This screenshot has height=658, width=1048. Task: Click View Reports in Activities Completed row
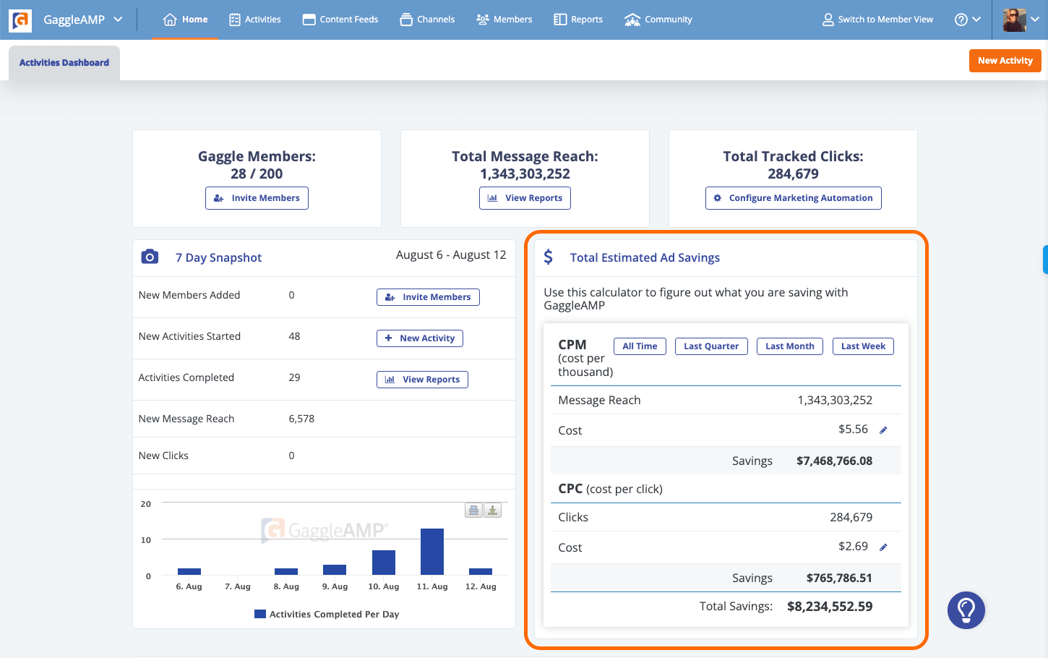point(422,380)
